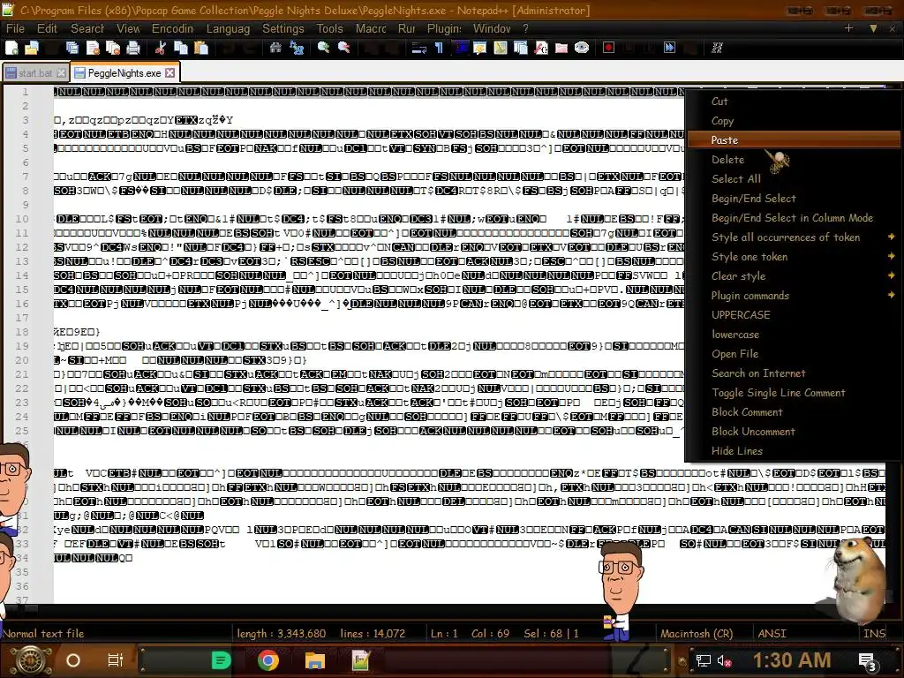Expand Clear style submenu arrow
The width and height of the screenshot is (904, 678).
(x=892, y=275)
